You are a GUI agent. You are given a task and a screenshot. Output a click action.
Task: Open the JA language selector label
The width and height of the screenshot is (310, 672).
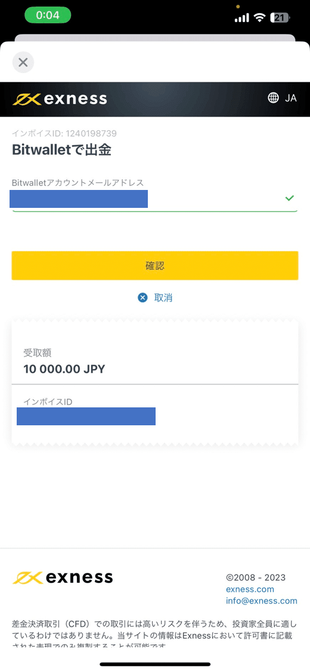click(291, 98)
